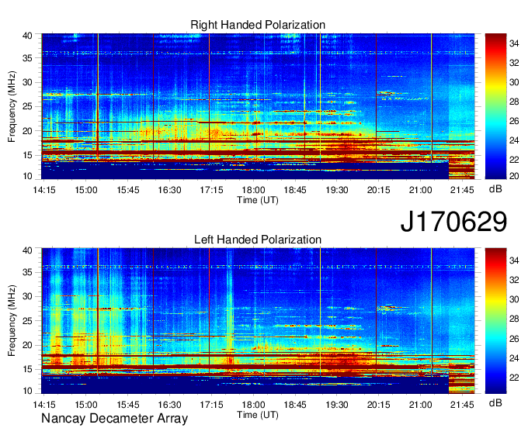Click the 15:45 time tick on the bottom plot
This screenshot has width=528, height=428.
[128, 405]
